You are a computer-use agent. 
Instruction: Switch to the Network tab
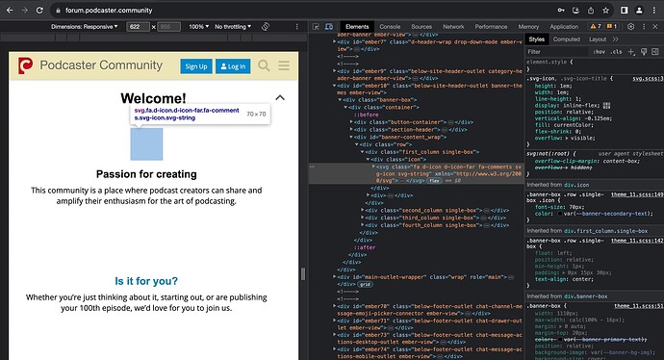453,26
